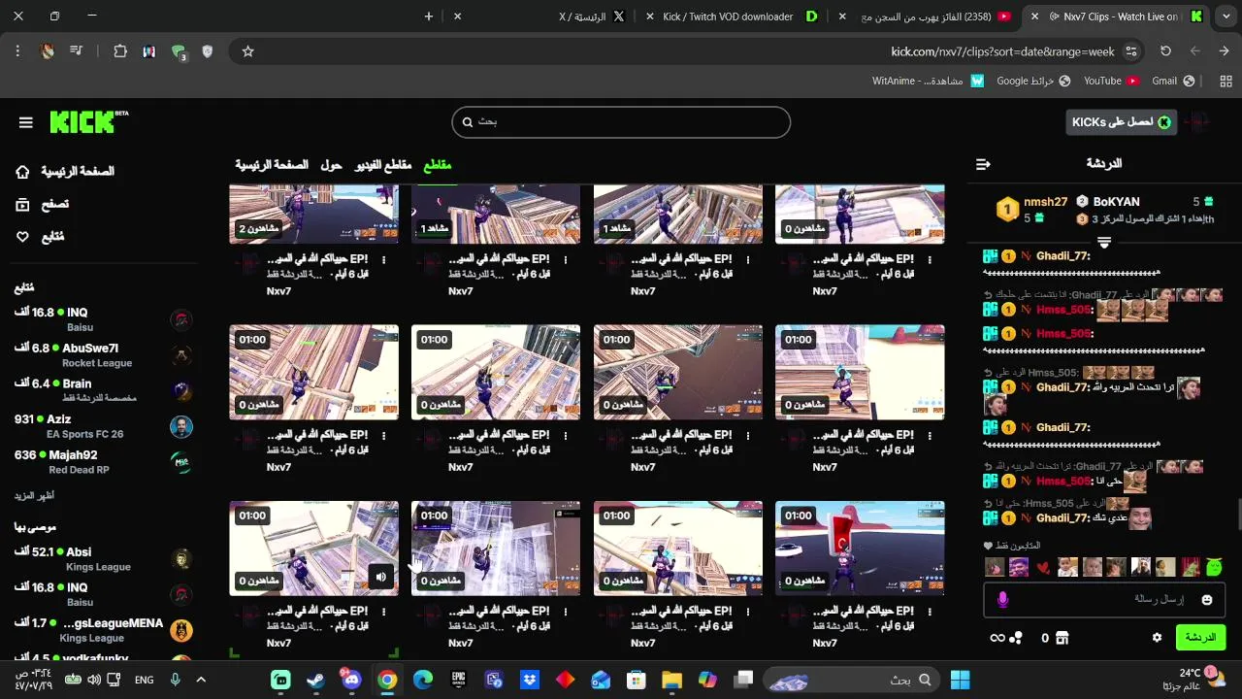Open YouTube bookmark in bookmarks bar
The width and height of the screenshot is (1242, 699).
[1111, 81]
